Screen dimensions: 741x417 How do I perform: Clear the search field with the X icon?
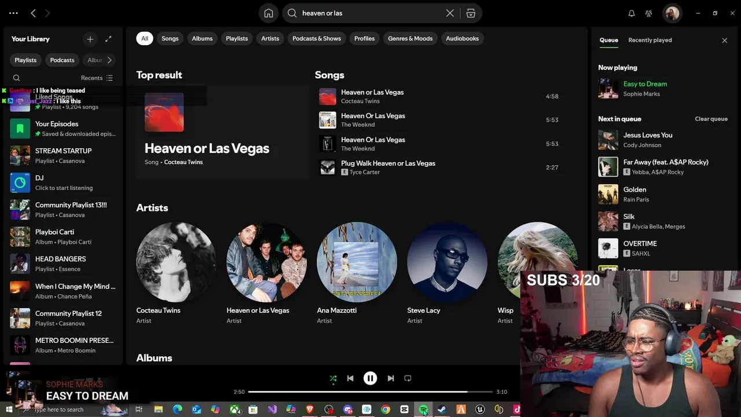[x=450, y=13]
